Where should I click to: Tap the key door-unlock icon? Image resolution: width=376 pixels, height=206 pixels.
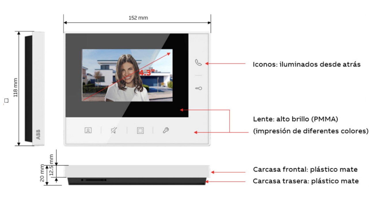pos(198,88)
